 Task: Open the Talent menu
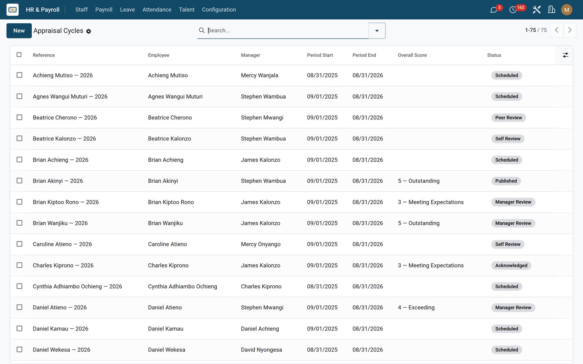click(x=187, y=9)
